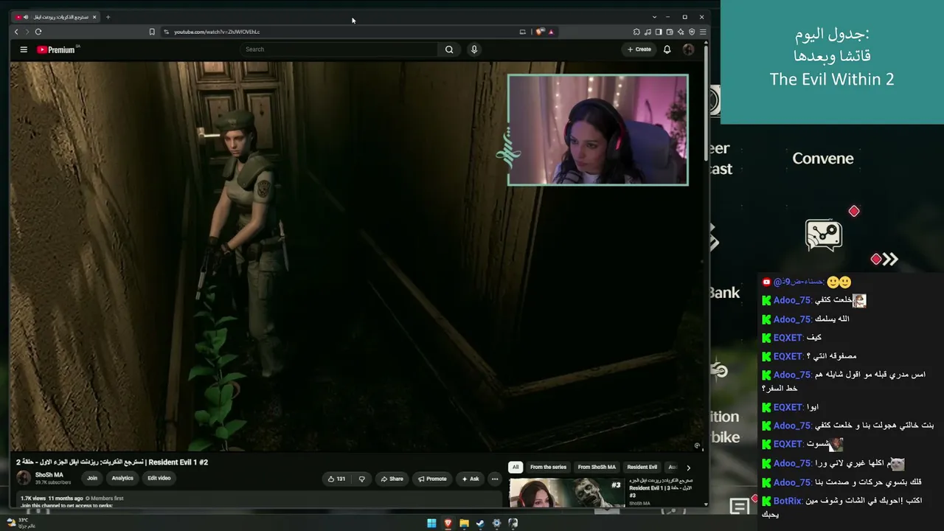Open the Windows Start menu
The width and height of the screenshot is (944, 531).
tap(431, 524)
